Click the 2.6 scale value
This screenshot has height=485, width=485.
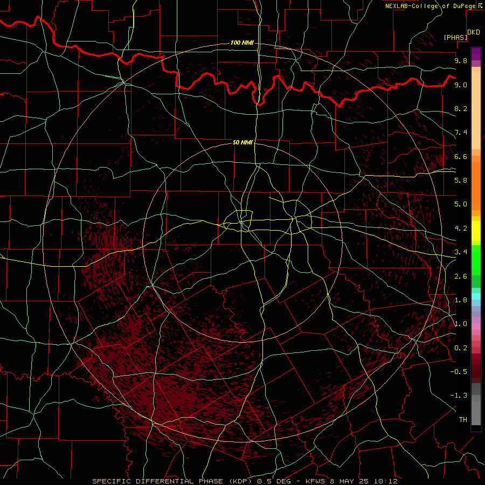pos(461,276)
